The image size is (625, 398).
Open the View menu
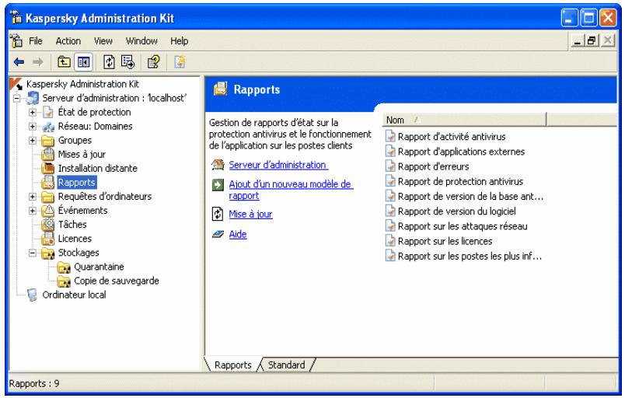(x=103, y=41)
